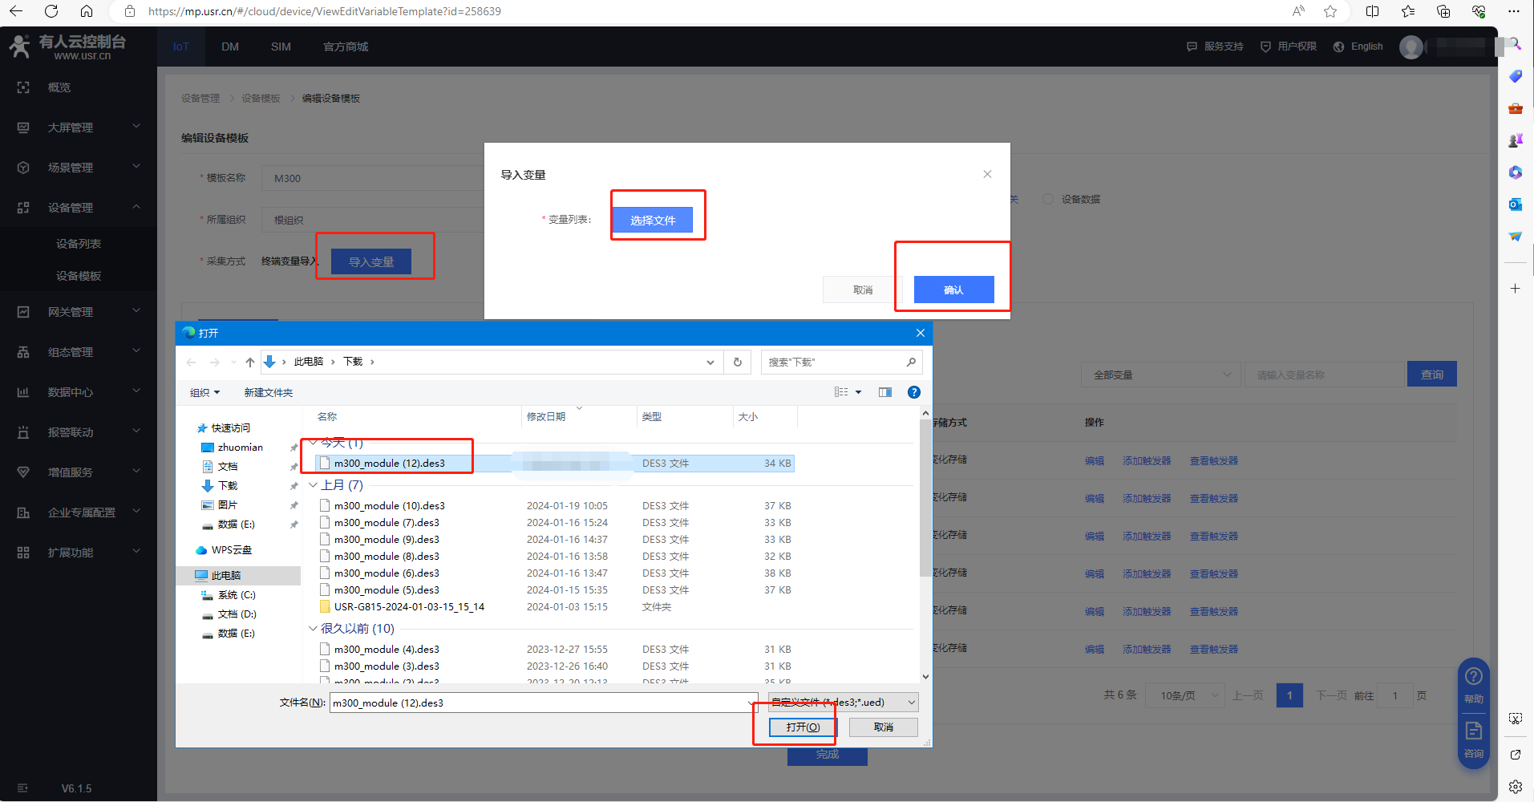Click the browser home icon

[x=87, y=11]
